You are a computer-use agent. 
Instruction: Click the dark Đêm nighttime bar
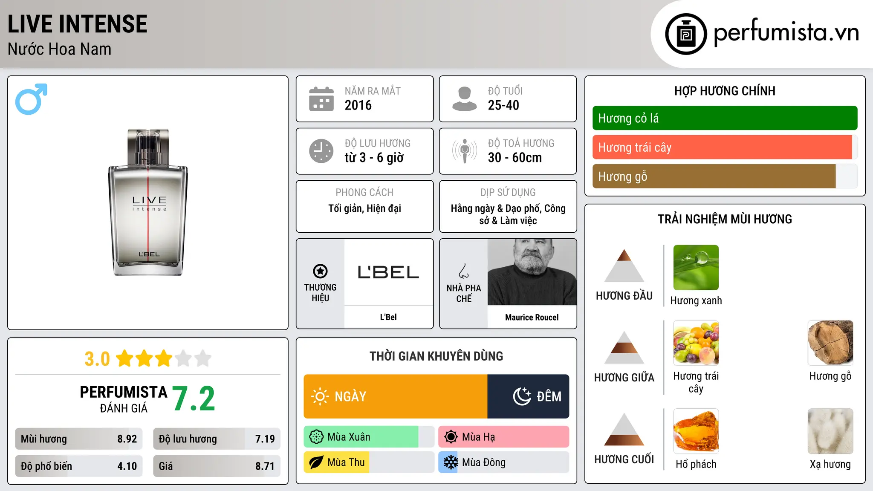click(x=528, y=396)
